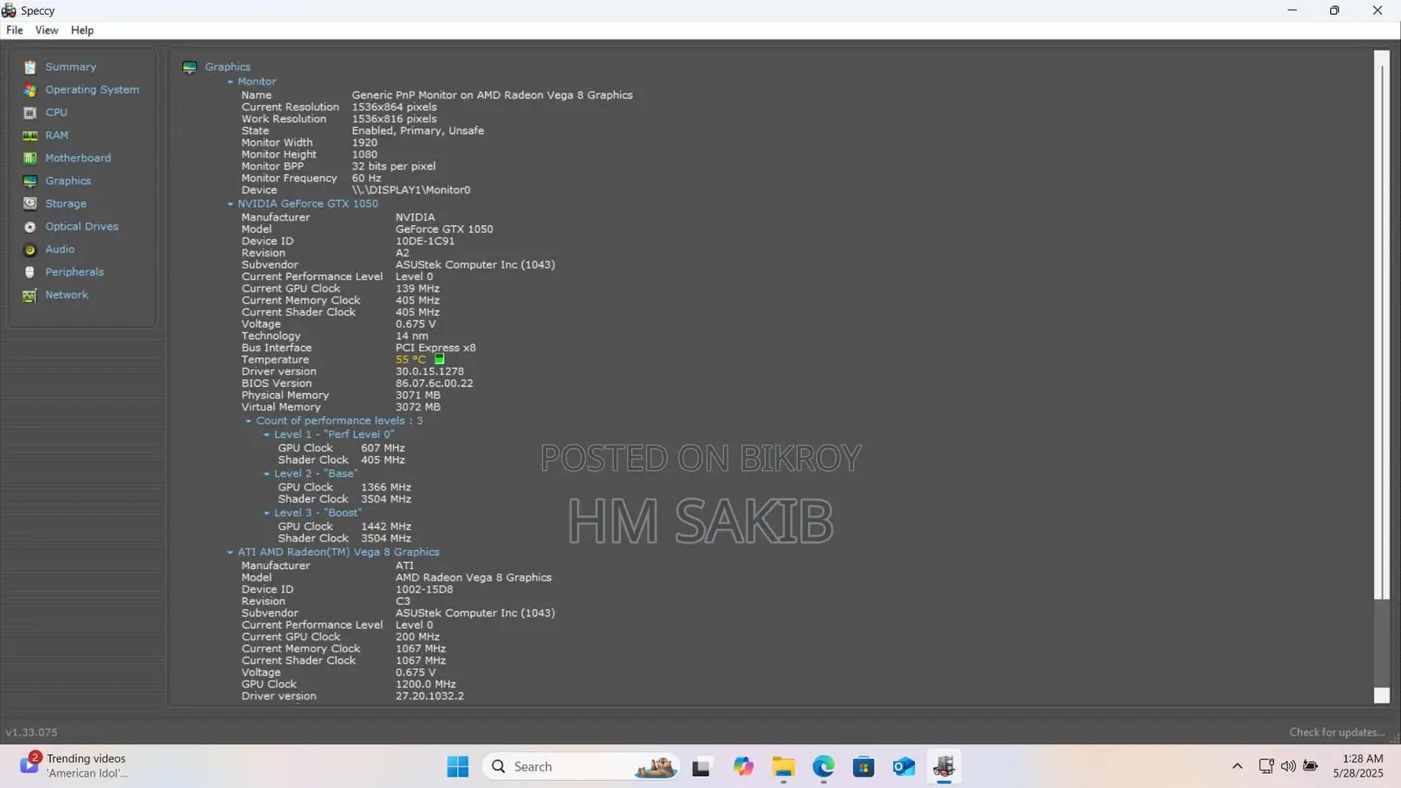Switch to the Motherboard section
This screenshot has width=1401, height=788.
[78, 158]
